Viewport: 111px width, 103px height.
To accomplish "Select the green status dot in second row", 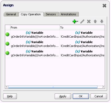I will point(7,44).
